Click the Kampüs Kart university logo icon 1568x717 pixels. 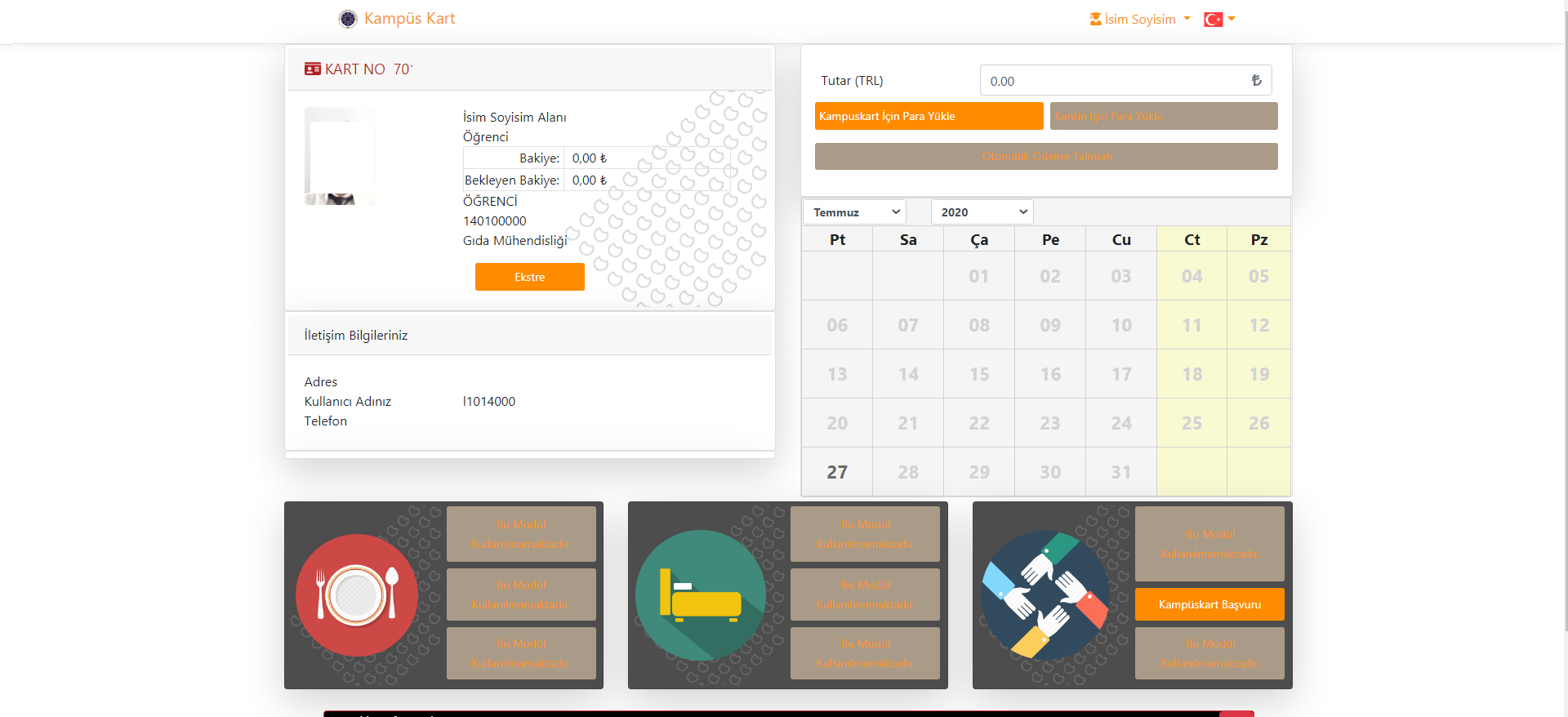click(x=348, y=19)
